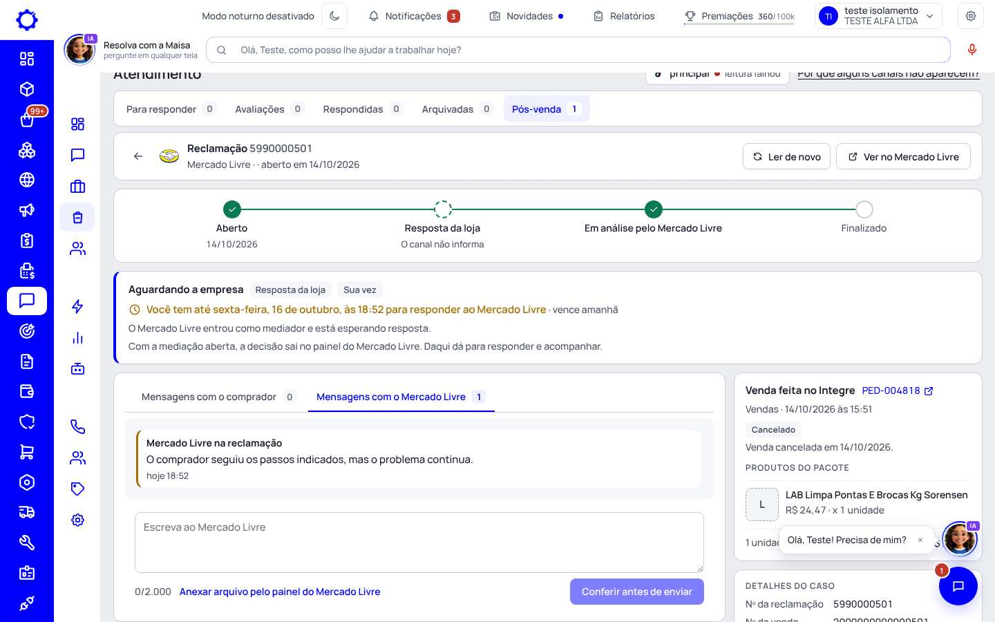Select the Pós-venda tab

click(x=547, y=109)
